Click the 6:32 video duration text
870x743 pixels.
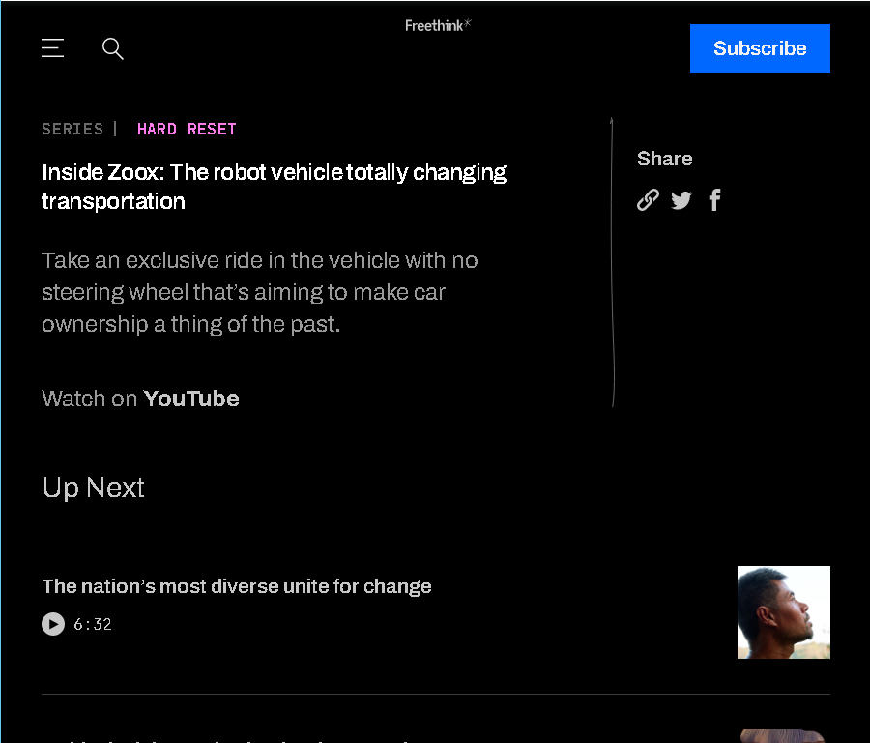[x=93, y=624]
